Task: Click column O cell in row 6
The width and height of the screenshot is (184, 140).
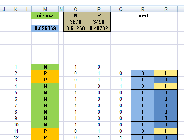Action: (x=76, y=99)
